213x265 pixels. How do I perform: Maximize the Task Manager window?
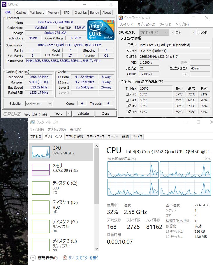coord(198,122)
